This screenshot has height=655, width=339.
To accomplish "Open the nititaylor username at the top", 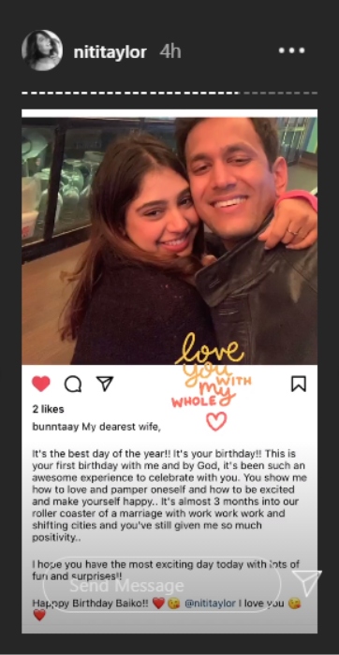I will coord(110,52).
